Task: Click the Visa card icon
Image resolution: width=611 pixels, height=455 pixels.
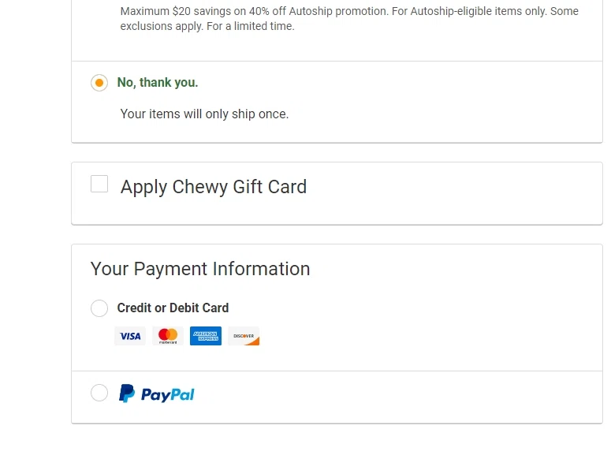Action: coord(130,336)
